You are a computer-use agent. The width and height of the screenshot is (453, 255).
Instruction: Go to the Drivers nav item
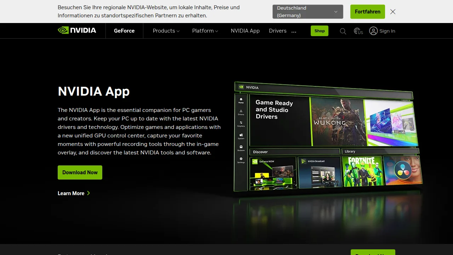coord(277,31)
